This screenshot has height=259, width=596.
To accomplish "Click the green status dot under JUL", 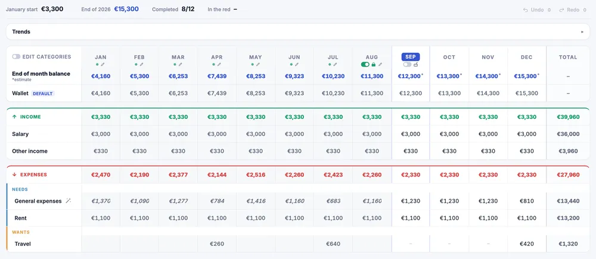I will (330, 64).
